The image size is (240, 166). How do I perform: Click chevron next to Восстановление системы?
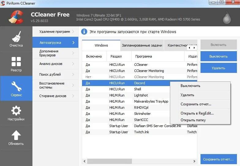[x=73, y=85]
